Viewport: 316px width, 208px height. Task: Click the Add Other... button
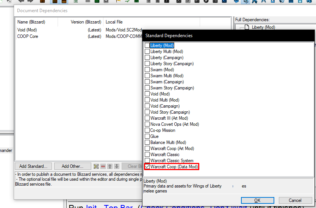pyautogui.click(x=72, y=166)
